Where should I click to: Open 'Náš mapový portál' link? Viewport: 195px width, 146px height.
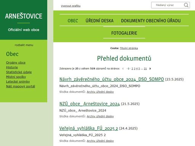click(21, 86)
